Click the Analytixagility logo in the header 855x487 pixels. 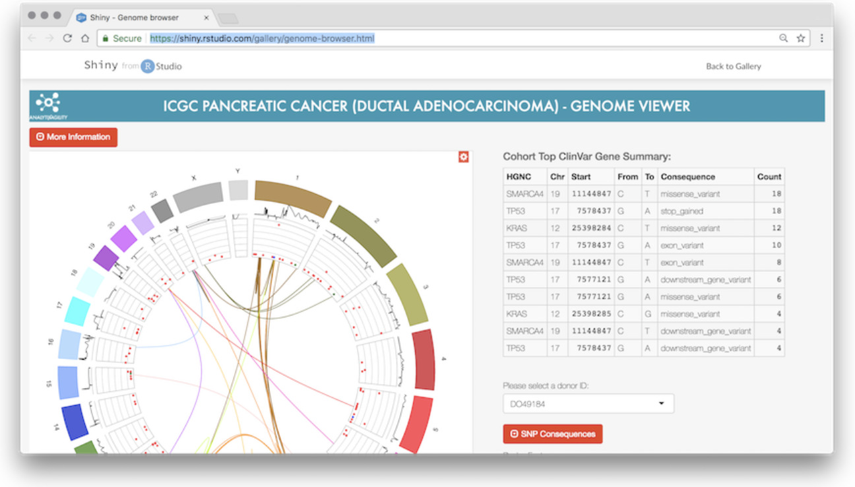point(48,106)
